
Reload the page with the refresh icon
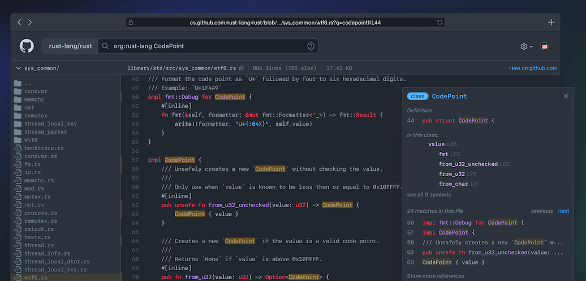coord(439,23)
